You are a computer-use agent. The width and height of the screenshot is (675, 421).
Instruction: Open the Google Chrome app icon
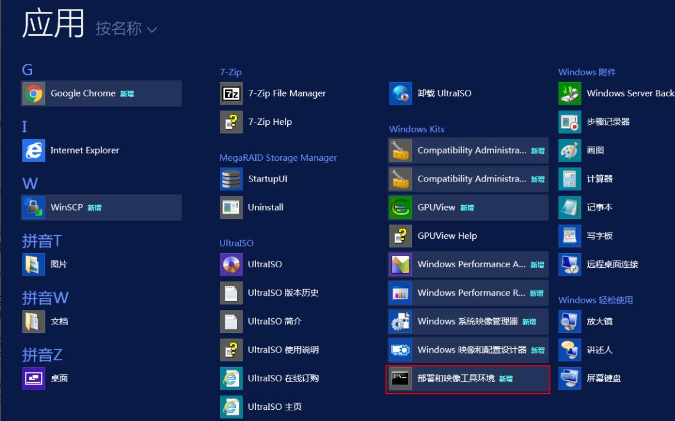pyautogui.click(x=34, y=93)
